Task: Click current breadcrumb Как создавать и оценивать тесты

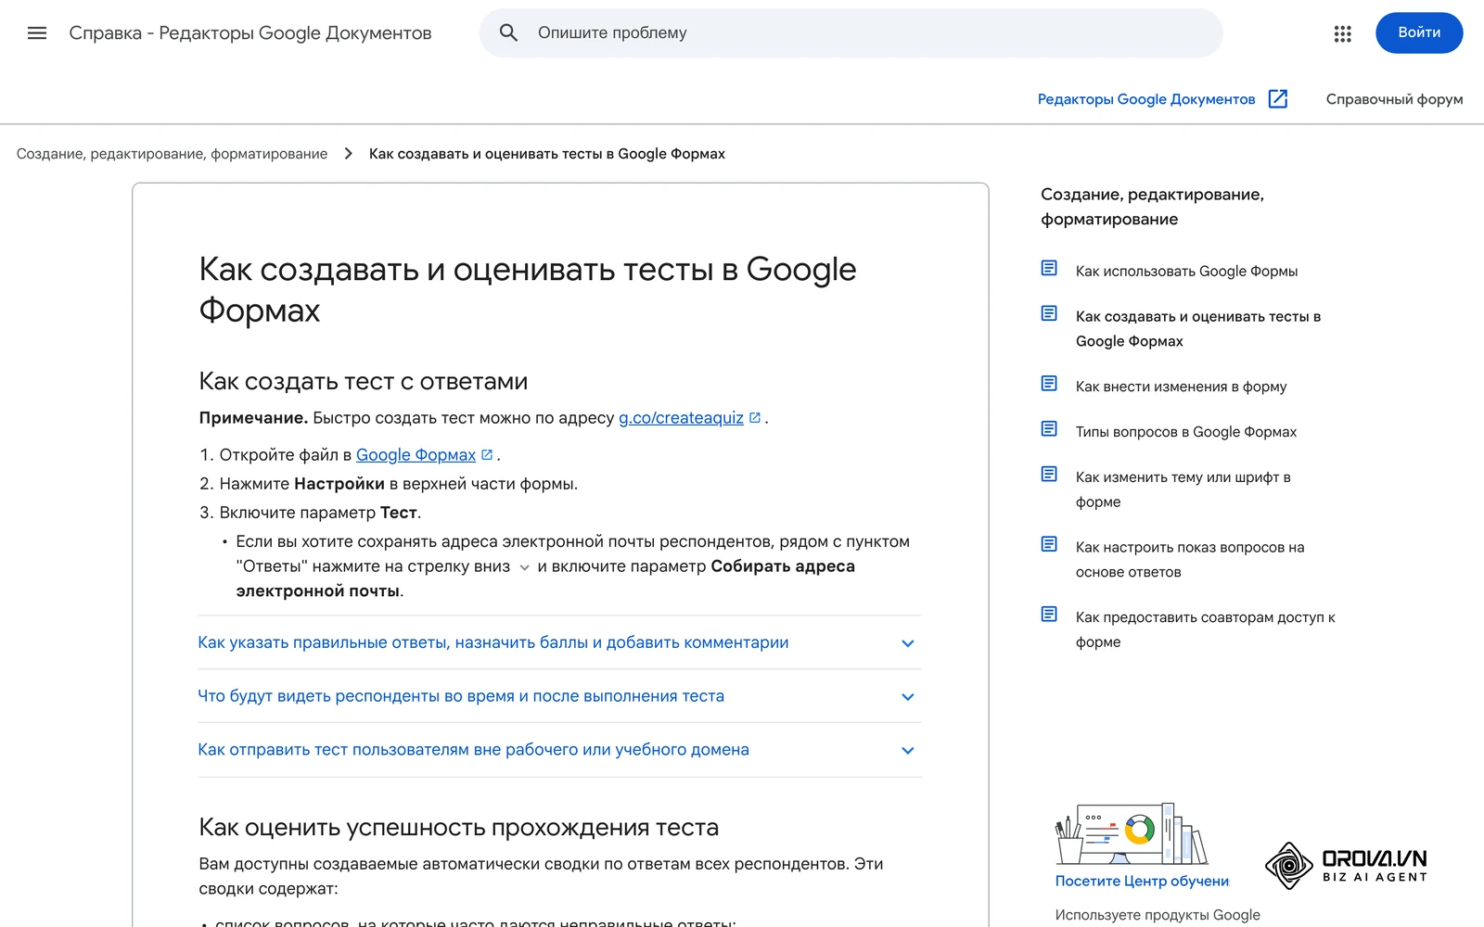Action: click(x=547, y=154)
